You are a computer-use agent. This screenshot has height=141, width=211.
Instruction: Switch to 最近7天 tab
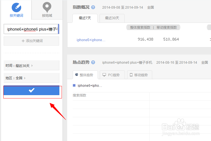point(85,18)
